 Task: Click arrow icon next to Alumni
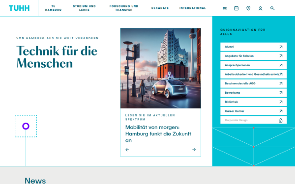pos(281,47)
